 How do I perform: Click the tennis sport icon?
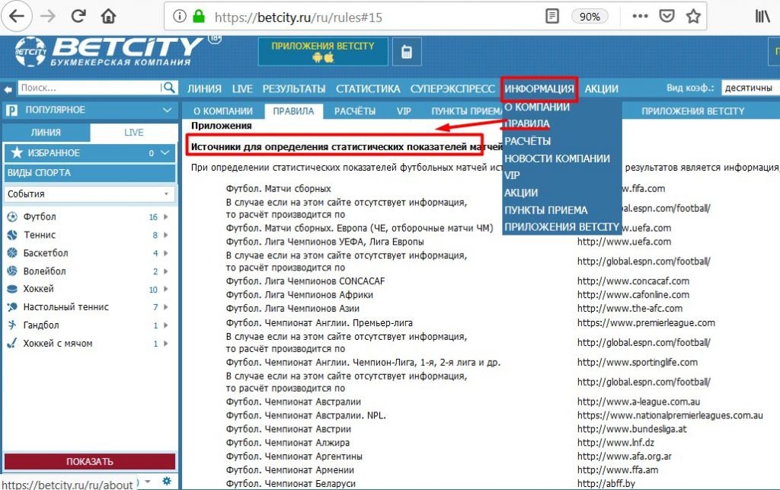tap(12, 235)
